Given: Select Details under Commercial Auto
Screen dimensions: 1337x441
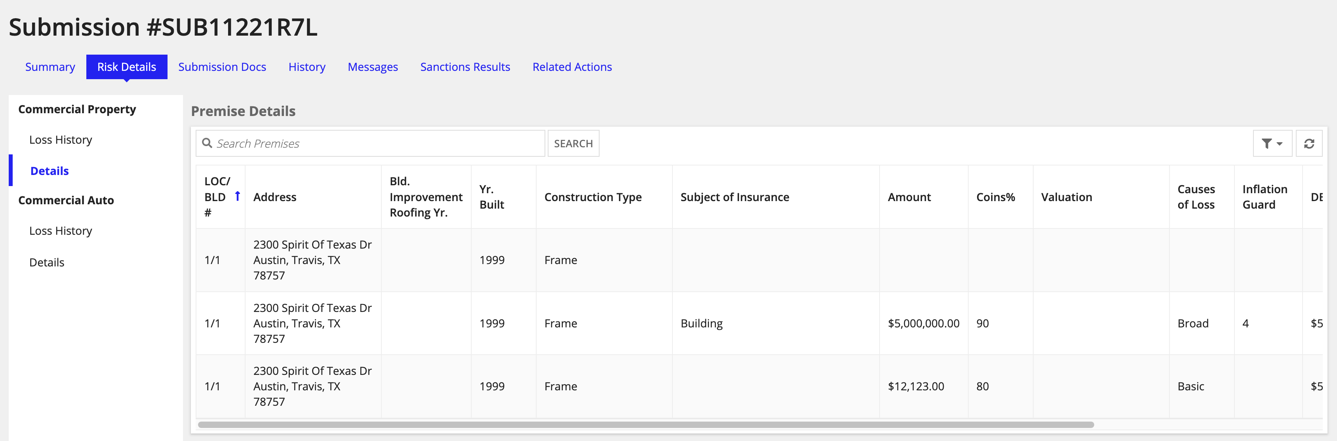Looking at the screenshot, I should point(46,262).
